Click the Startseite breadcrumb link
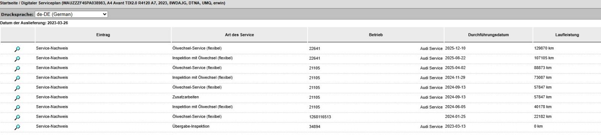Viewport: 601px width, 137px height. point(9,3)
